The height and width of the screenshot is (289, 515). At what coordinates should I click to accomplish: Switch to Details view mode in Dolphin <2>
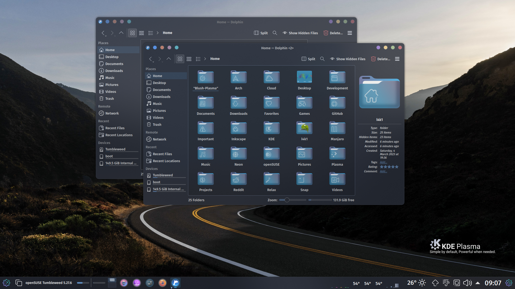pos(198,59)
